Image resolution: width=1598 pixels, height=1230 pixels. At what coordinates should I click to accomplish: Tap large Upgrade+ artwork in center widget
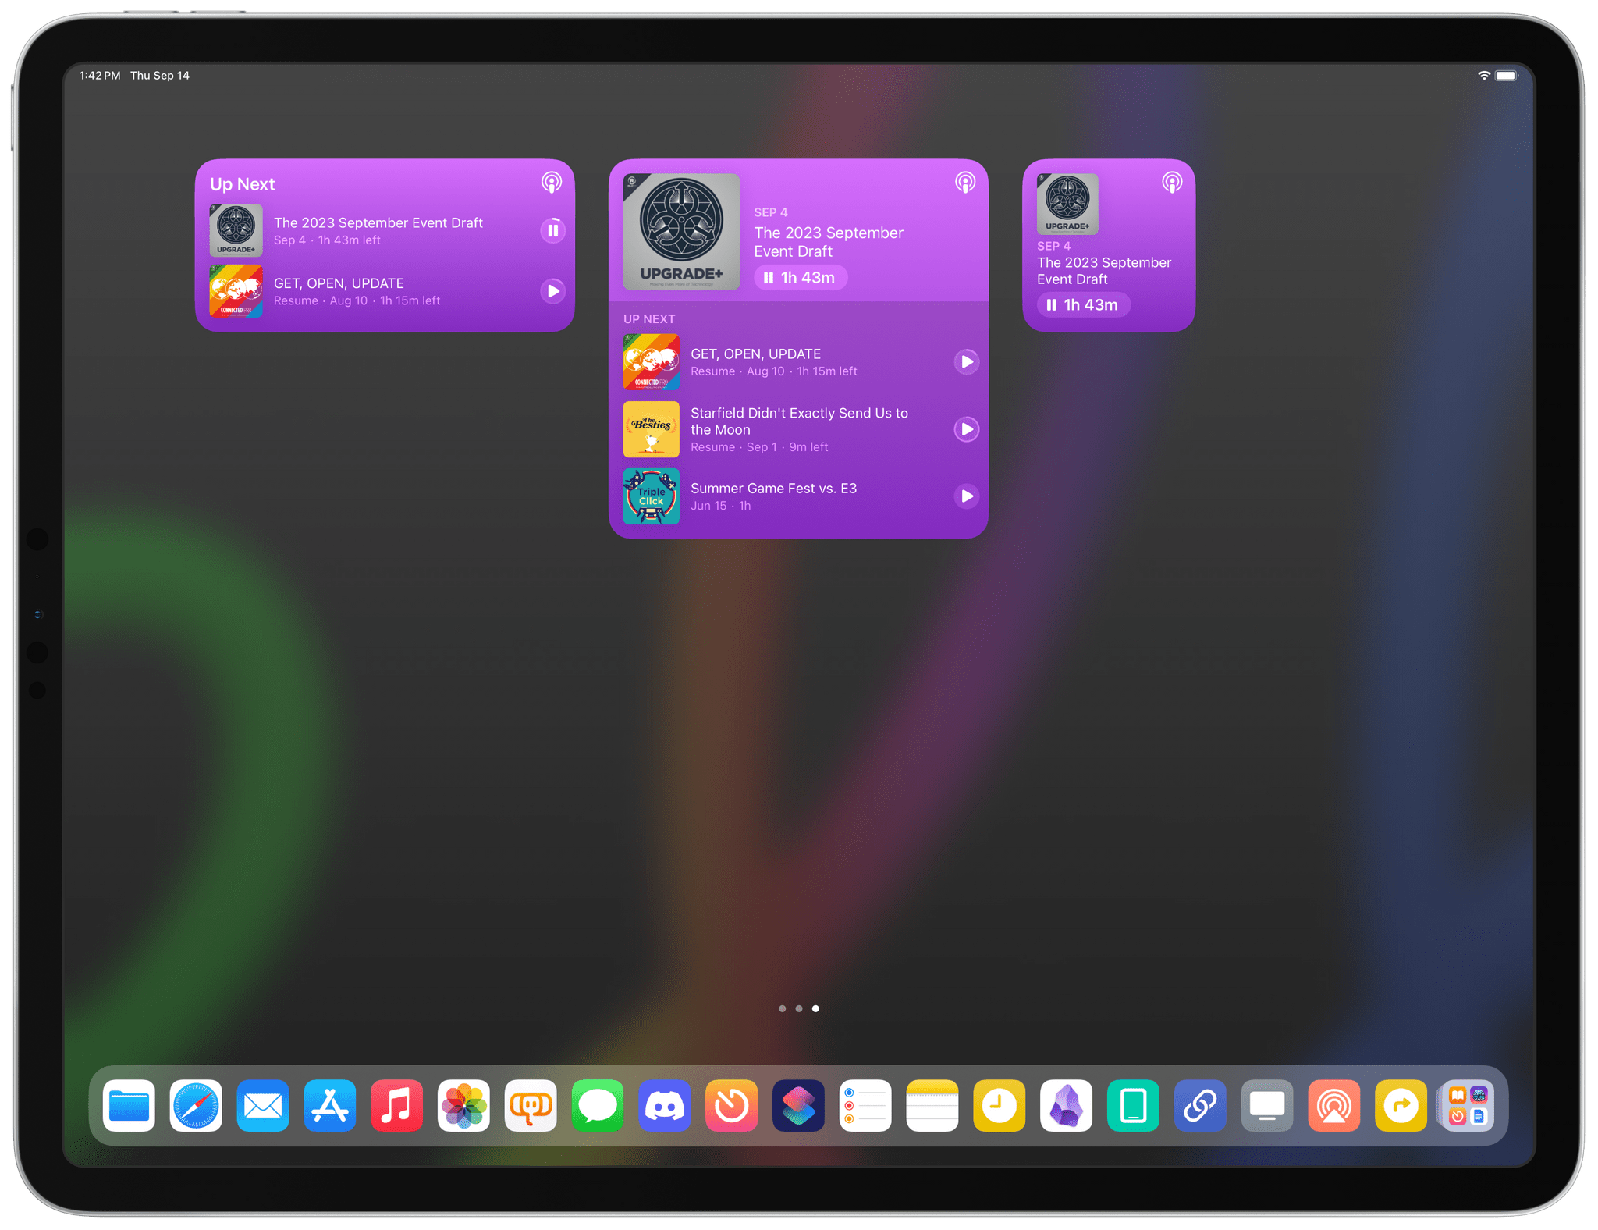(681, 232)
